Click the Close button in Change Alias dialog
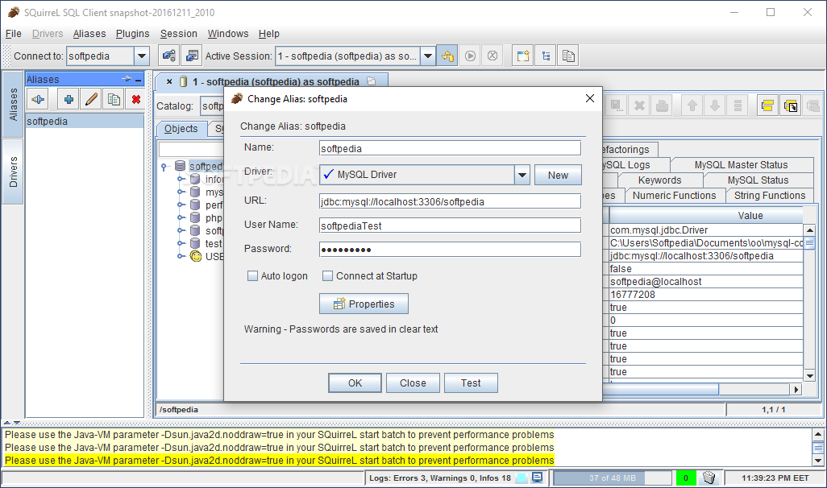The image size is (827, 488). pos(413,383)
